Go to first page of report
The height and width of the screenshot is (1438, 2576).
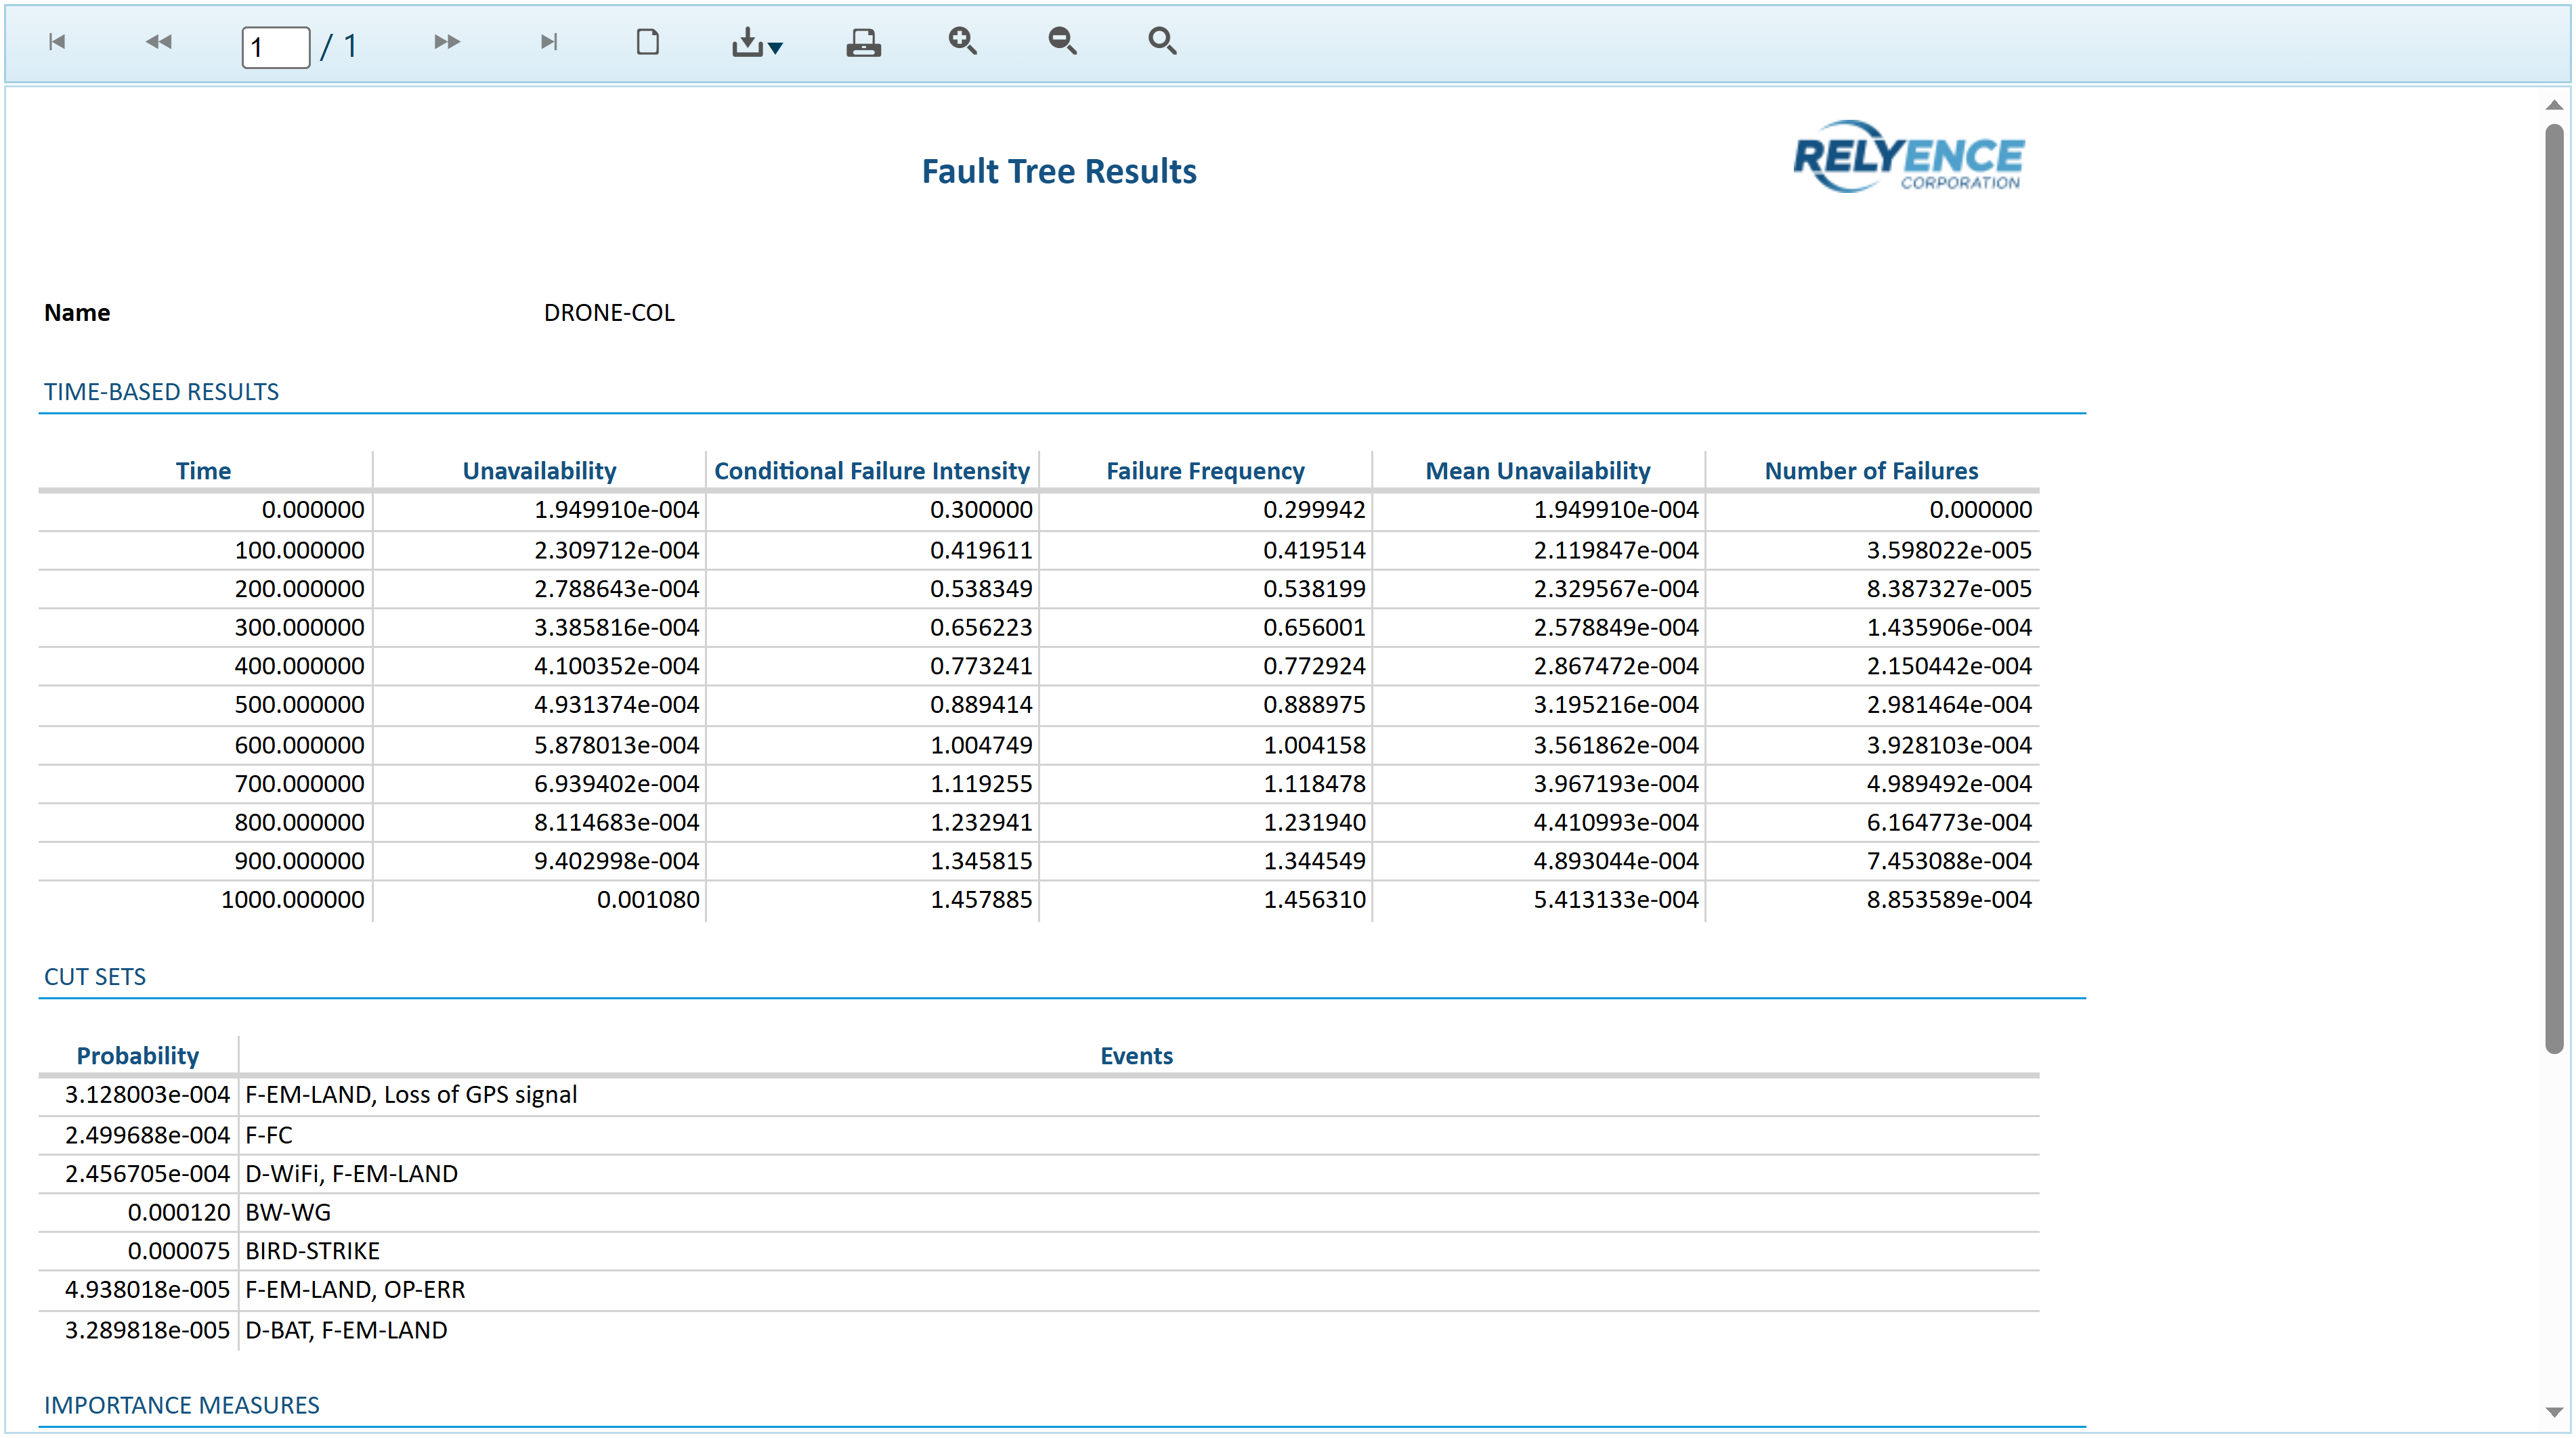point(57,42)
